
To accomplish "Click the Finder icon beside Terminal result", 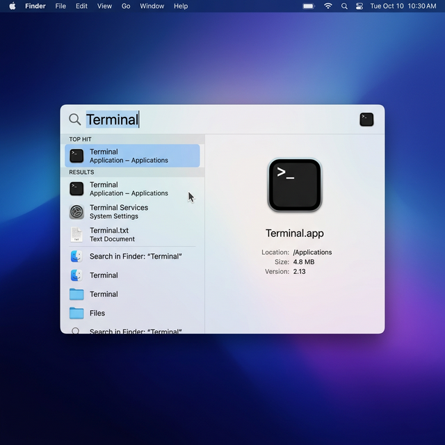I will (76, 275).
